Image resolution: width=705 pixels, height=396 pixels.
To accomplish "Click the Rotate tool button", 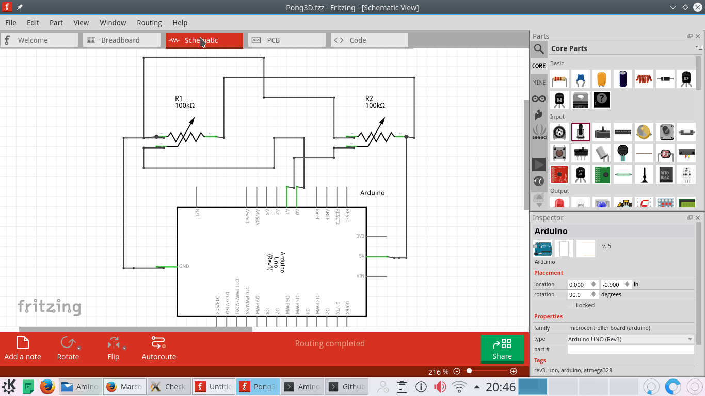I will (x=68, y=349).
